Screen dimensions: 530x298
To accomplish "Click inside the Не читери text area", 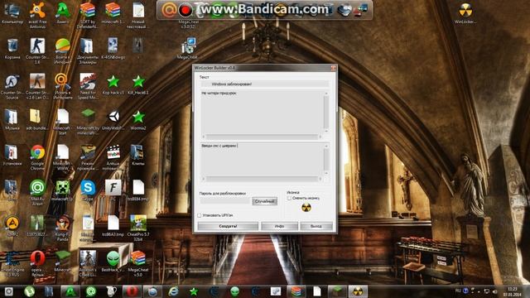I will tap(262, 113).
